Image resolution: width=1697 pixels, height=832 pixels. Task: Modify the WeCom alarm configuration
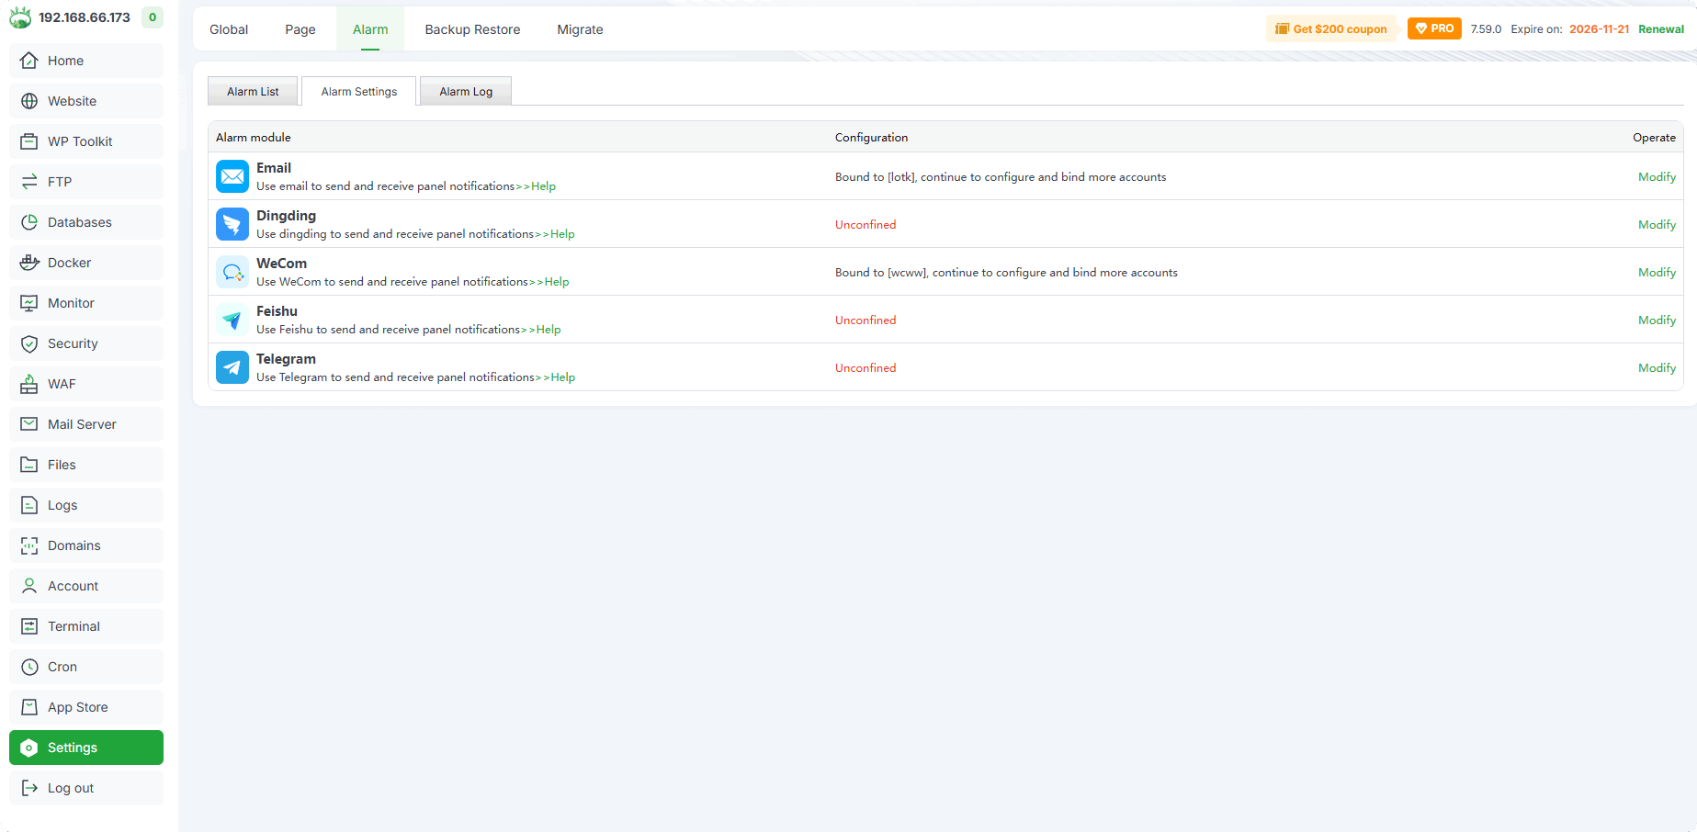pos(1657,273)
